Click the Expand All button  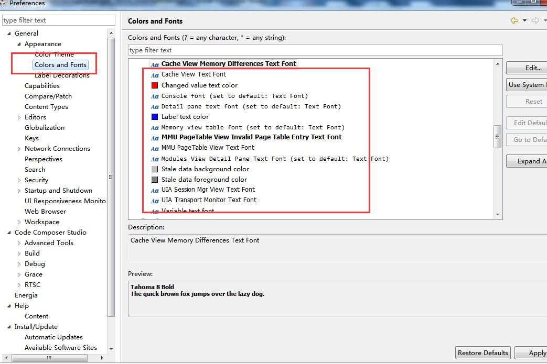(527, 161)
